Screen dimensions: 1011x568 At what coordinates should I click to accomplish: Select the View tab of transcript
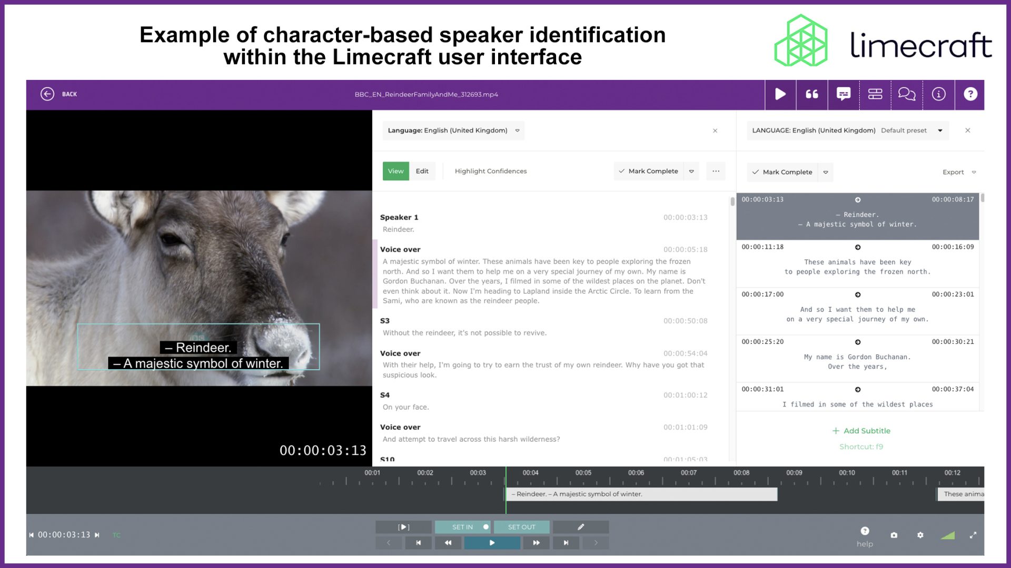pos(395,171)
